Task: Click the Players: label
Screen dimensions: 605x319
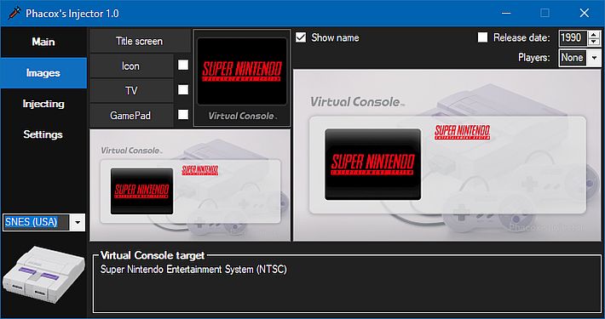Action: pos(534,58)
